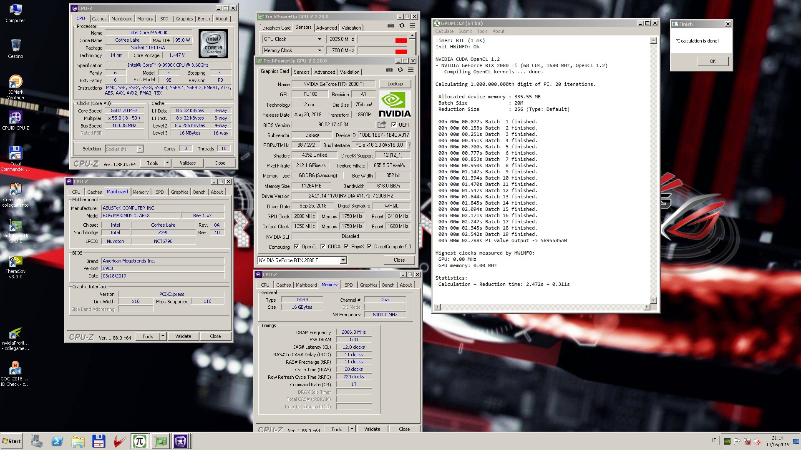This screenshot has height=450, width=801.
Task: Click the Lookup button in GPU-Z
Action: (x=395, y=84)
